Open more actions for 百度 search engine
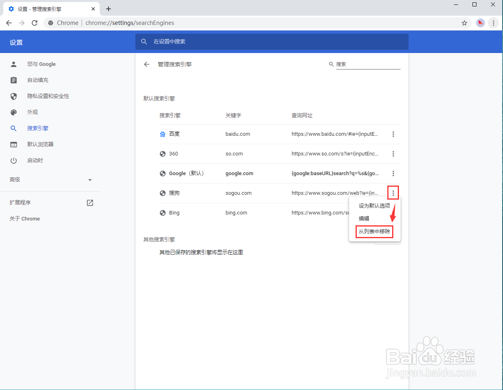Screen dimensions: 503x390 click(x=393, y=134)
